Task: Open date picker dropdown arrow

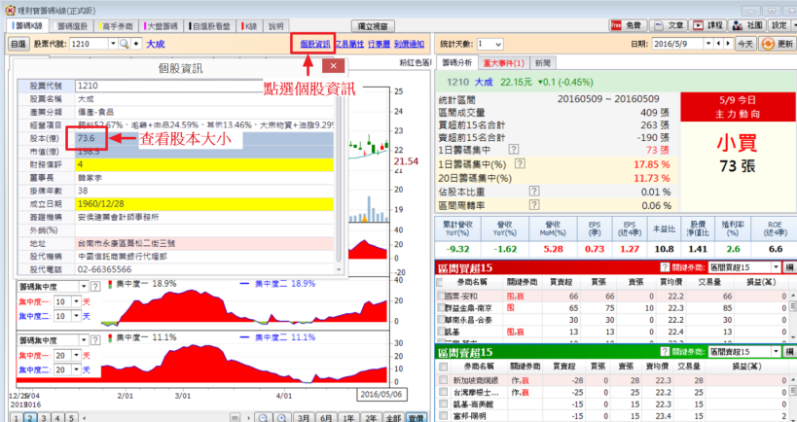Action: (709, 44)
